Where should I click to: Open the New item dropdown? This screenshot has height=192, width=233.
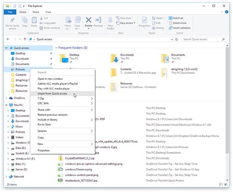click(x=124, y=18)
